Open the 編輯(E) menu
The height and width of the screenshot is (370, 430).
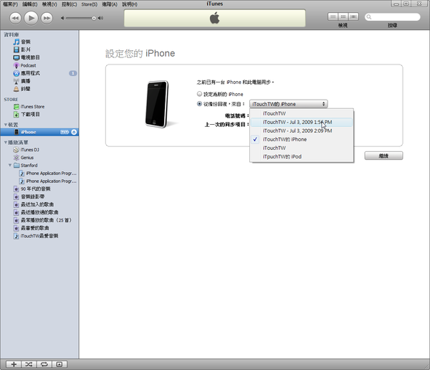(x=29, y=4)
